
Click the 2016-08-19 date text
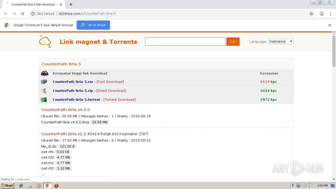141,116
